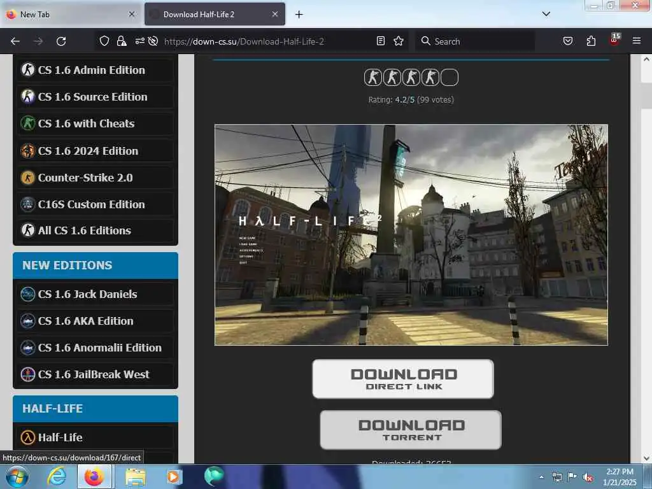The width and height of the screenshot is (652, 489).
Task: Open a new tab with the plus button
Action: [299, 15]
